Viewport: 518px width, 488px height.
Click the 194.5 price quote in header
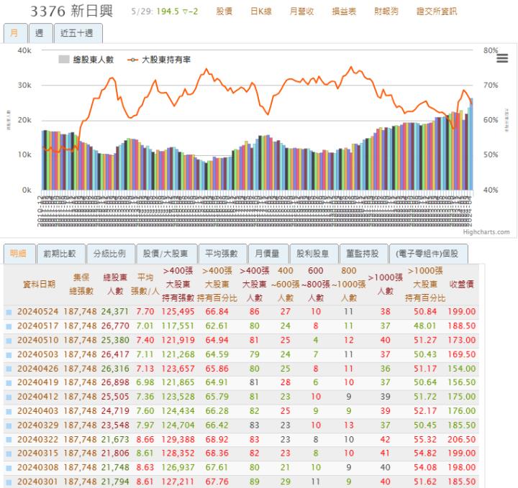(168, 11)
